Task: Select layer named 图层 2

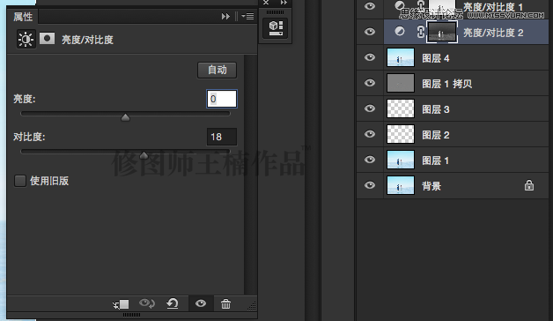Action: coord(436,135)
